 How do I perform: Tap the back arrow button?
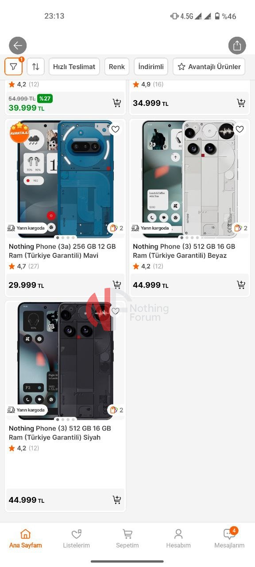(x=18, y=45)
